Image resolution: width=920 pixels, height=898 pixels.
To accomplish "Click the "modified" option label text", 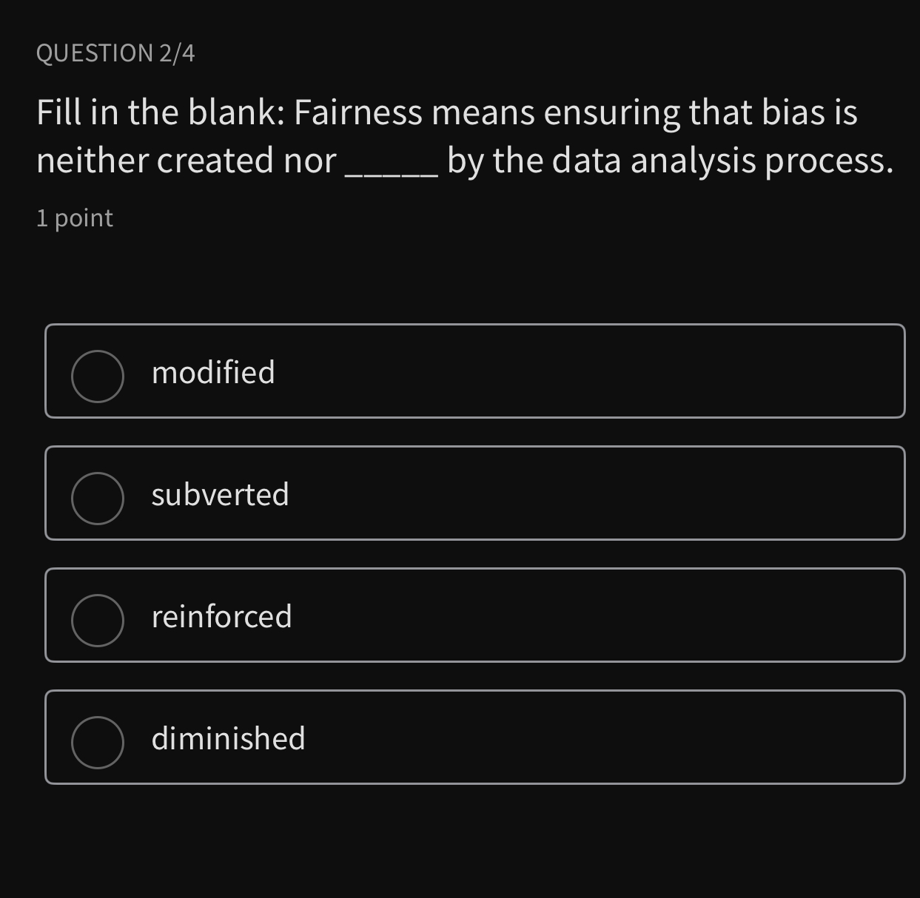I will click(x=213, y=373).
